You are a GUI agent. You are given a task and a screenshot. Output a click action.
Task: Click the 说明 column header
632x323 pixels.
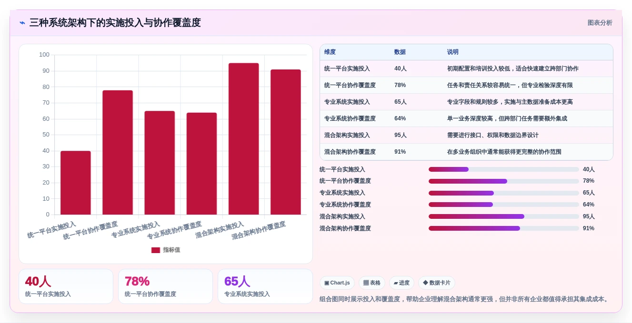[x=453, y=52]
